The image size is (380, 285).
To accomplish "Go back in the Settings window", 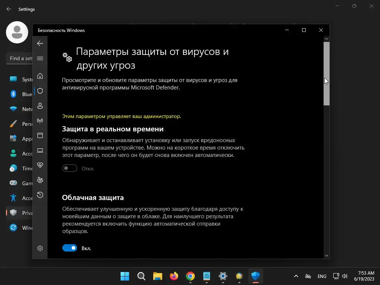I will pos(9,9).
